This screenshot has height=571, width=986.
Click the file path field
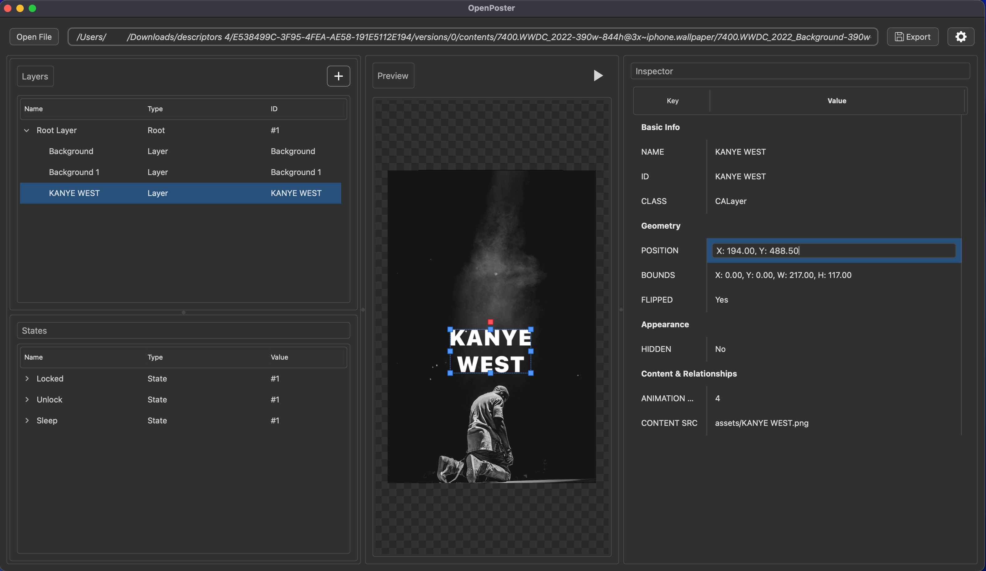pos(473,37)
